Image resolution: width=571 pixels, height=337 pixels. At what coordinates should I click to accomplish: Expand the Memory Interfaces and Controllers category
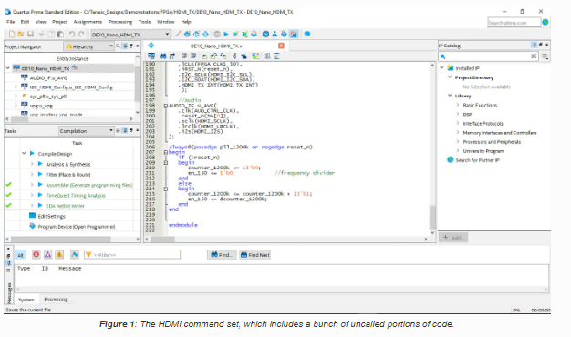pos(458,133)
